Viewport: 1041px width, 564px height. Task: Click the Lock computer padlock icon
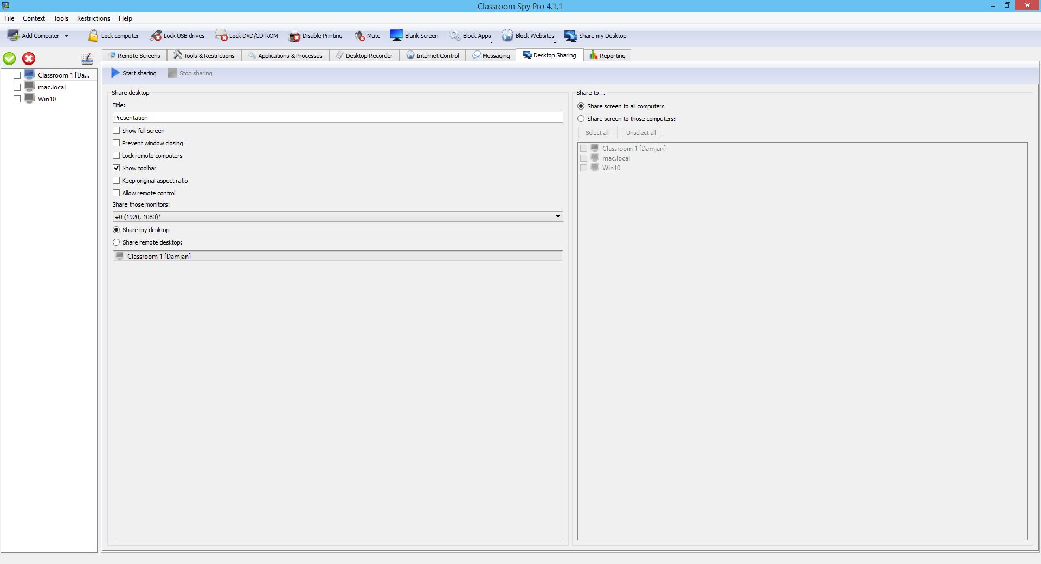pyautogui.click(x=93, y=36)
